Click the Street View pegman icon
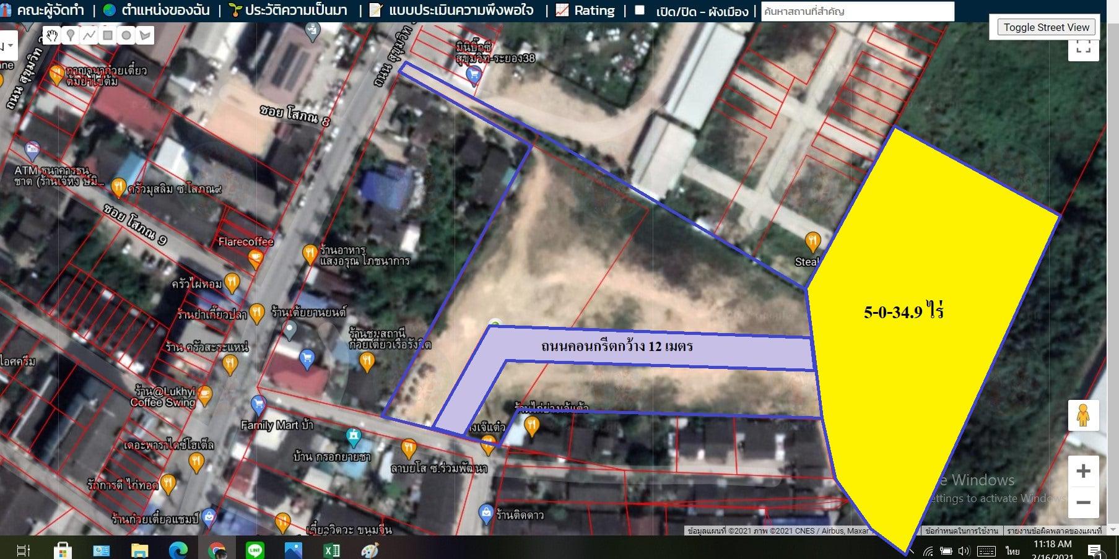 pos(1083,415)
